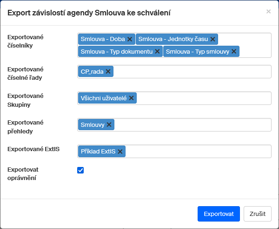
Task: Remove the Všichni uživatelé tag
Action: point(131,98)
